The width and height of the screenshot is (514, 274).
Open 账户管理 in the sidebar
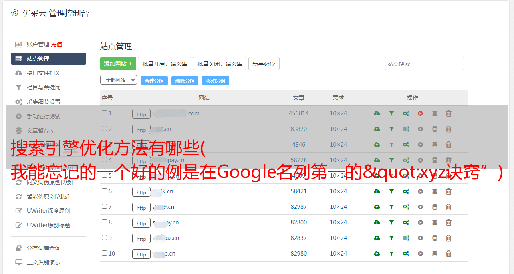(38, 44)
